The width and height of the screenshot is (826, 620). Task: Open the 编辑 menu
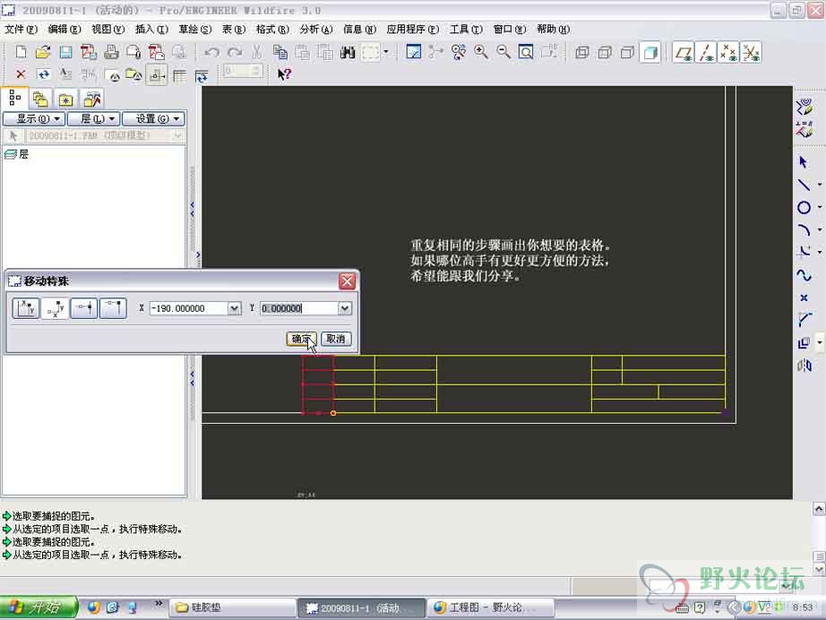click(65, 29)
